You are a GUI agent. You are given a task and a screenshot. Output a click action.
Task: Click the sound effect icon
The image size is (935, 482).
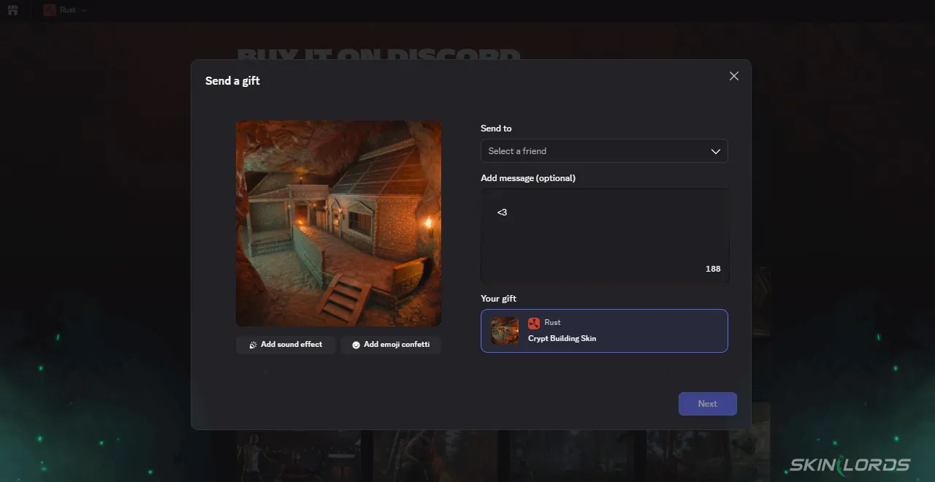[253, 345]
